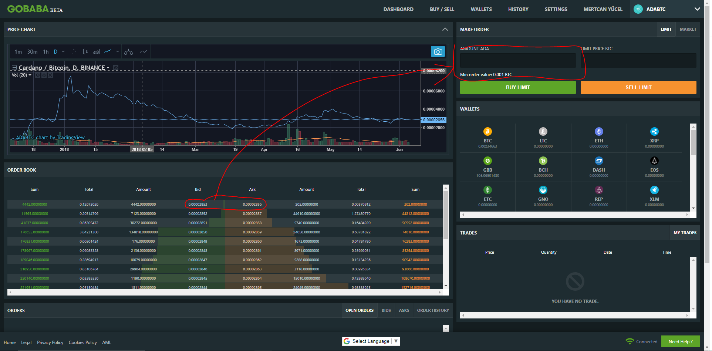Viewport: 712px width, 351px height.
Task: Open the Vol (20) dropdown menu
Action: 30,75
